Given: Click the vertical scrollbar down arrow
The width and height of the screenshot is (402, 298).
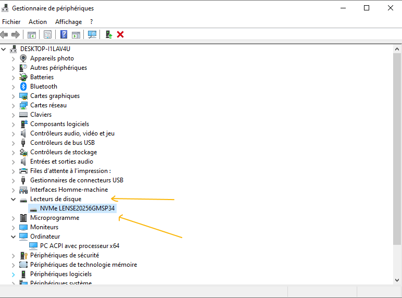Looking at the screenshot, I should 397,280.
